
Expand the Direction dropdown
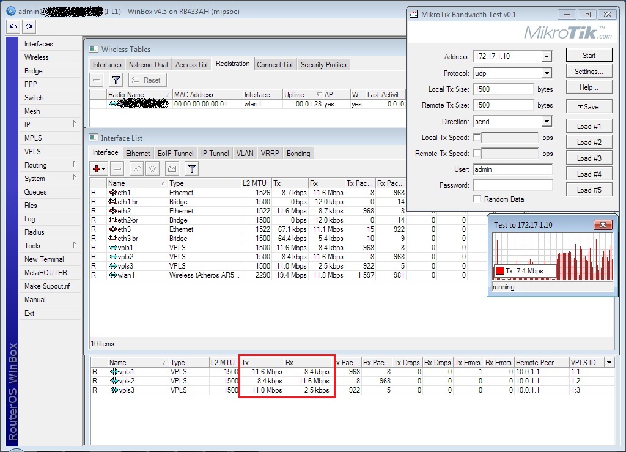coord(546,122)
